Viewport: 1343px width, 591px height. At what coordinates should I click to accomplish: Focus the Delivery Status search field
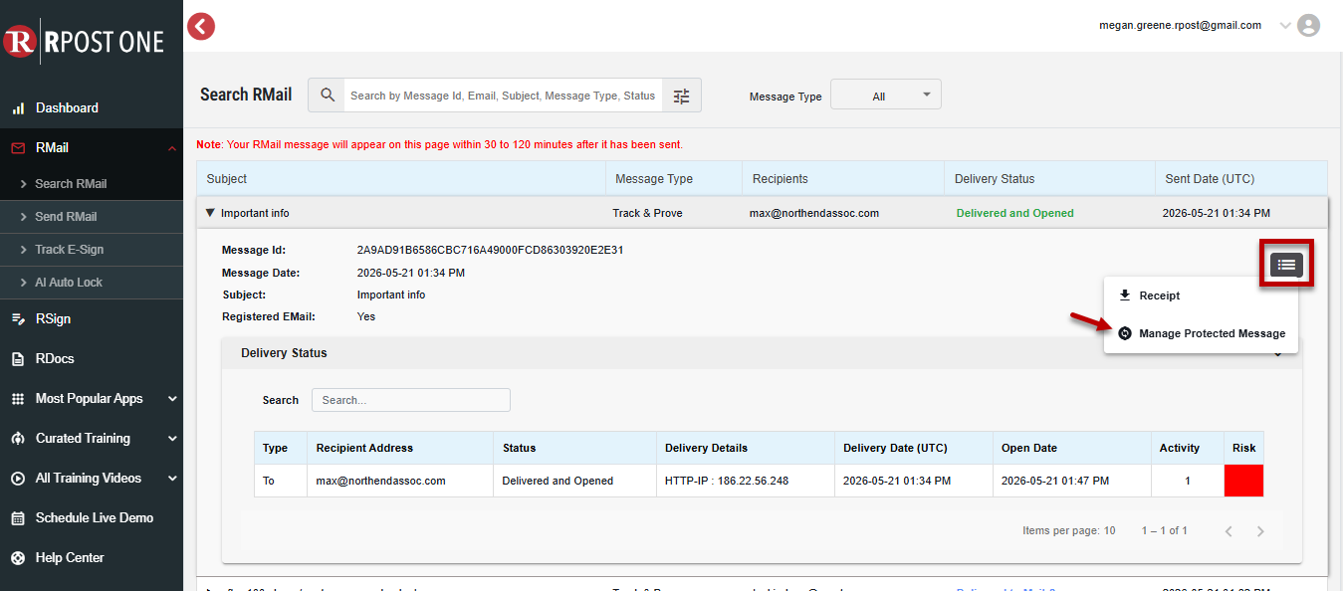coord(411,400)
